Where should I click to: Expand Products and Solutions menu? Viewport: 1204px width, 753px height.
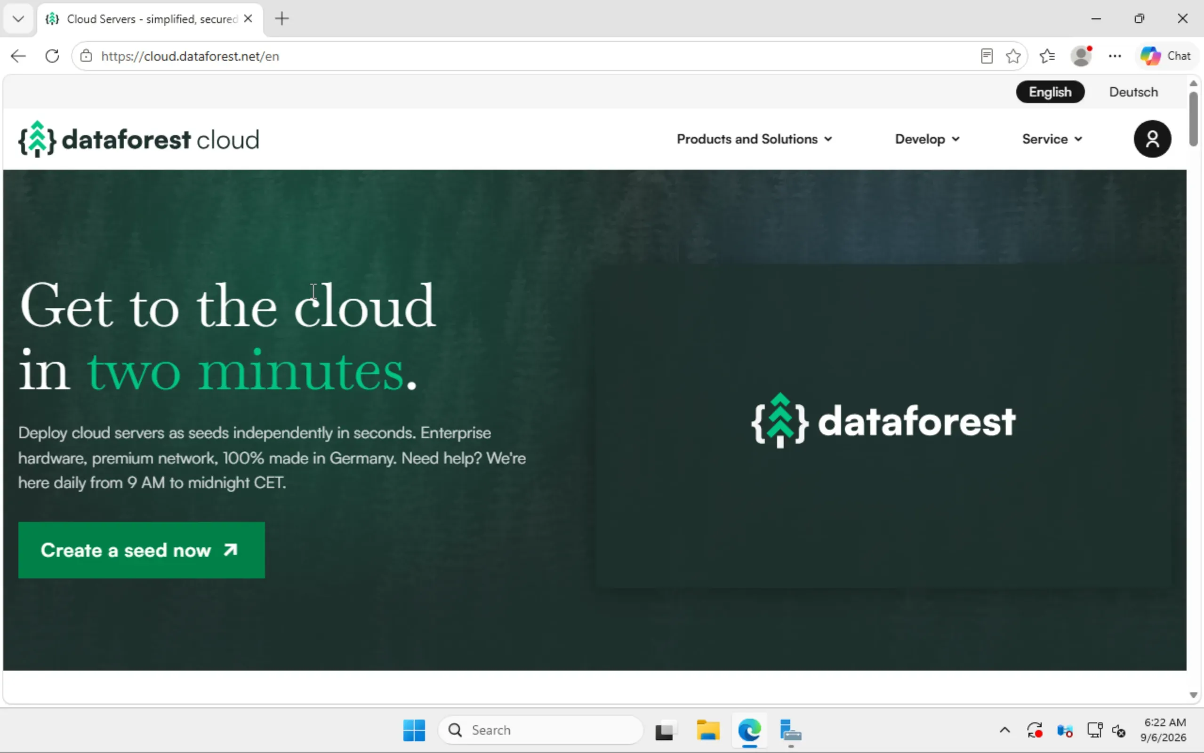(x=755, y=139)
